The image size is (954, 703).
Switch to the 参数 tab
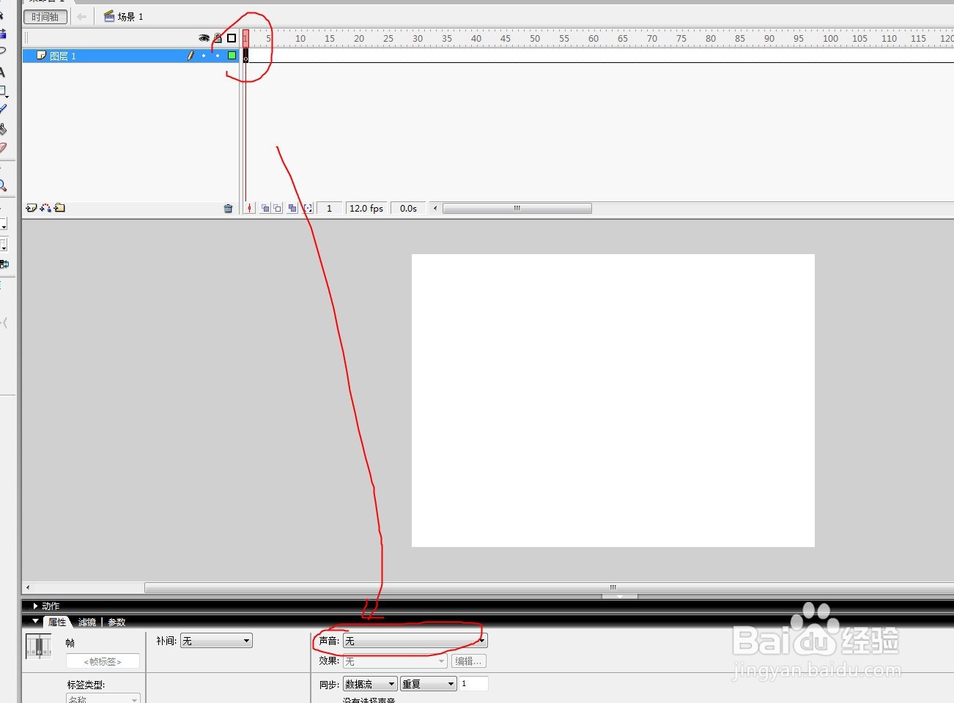[117, 622]
